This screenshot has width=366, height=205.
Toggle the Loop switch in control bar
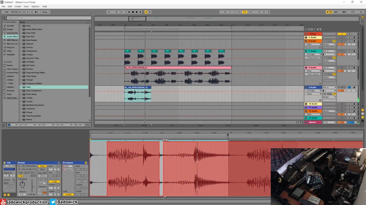[x=245, y=12]
